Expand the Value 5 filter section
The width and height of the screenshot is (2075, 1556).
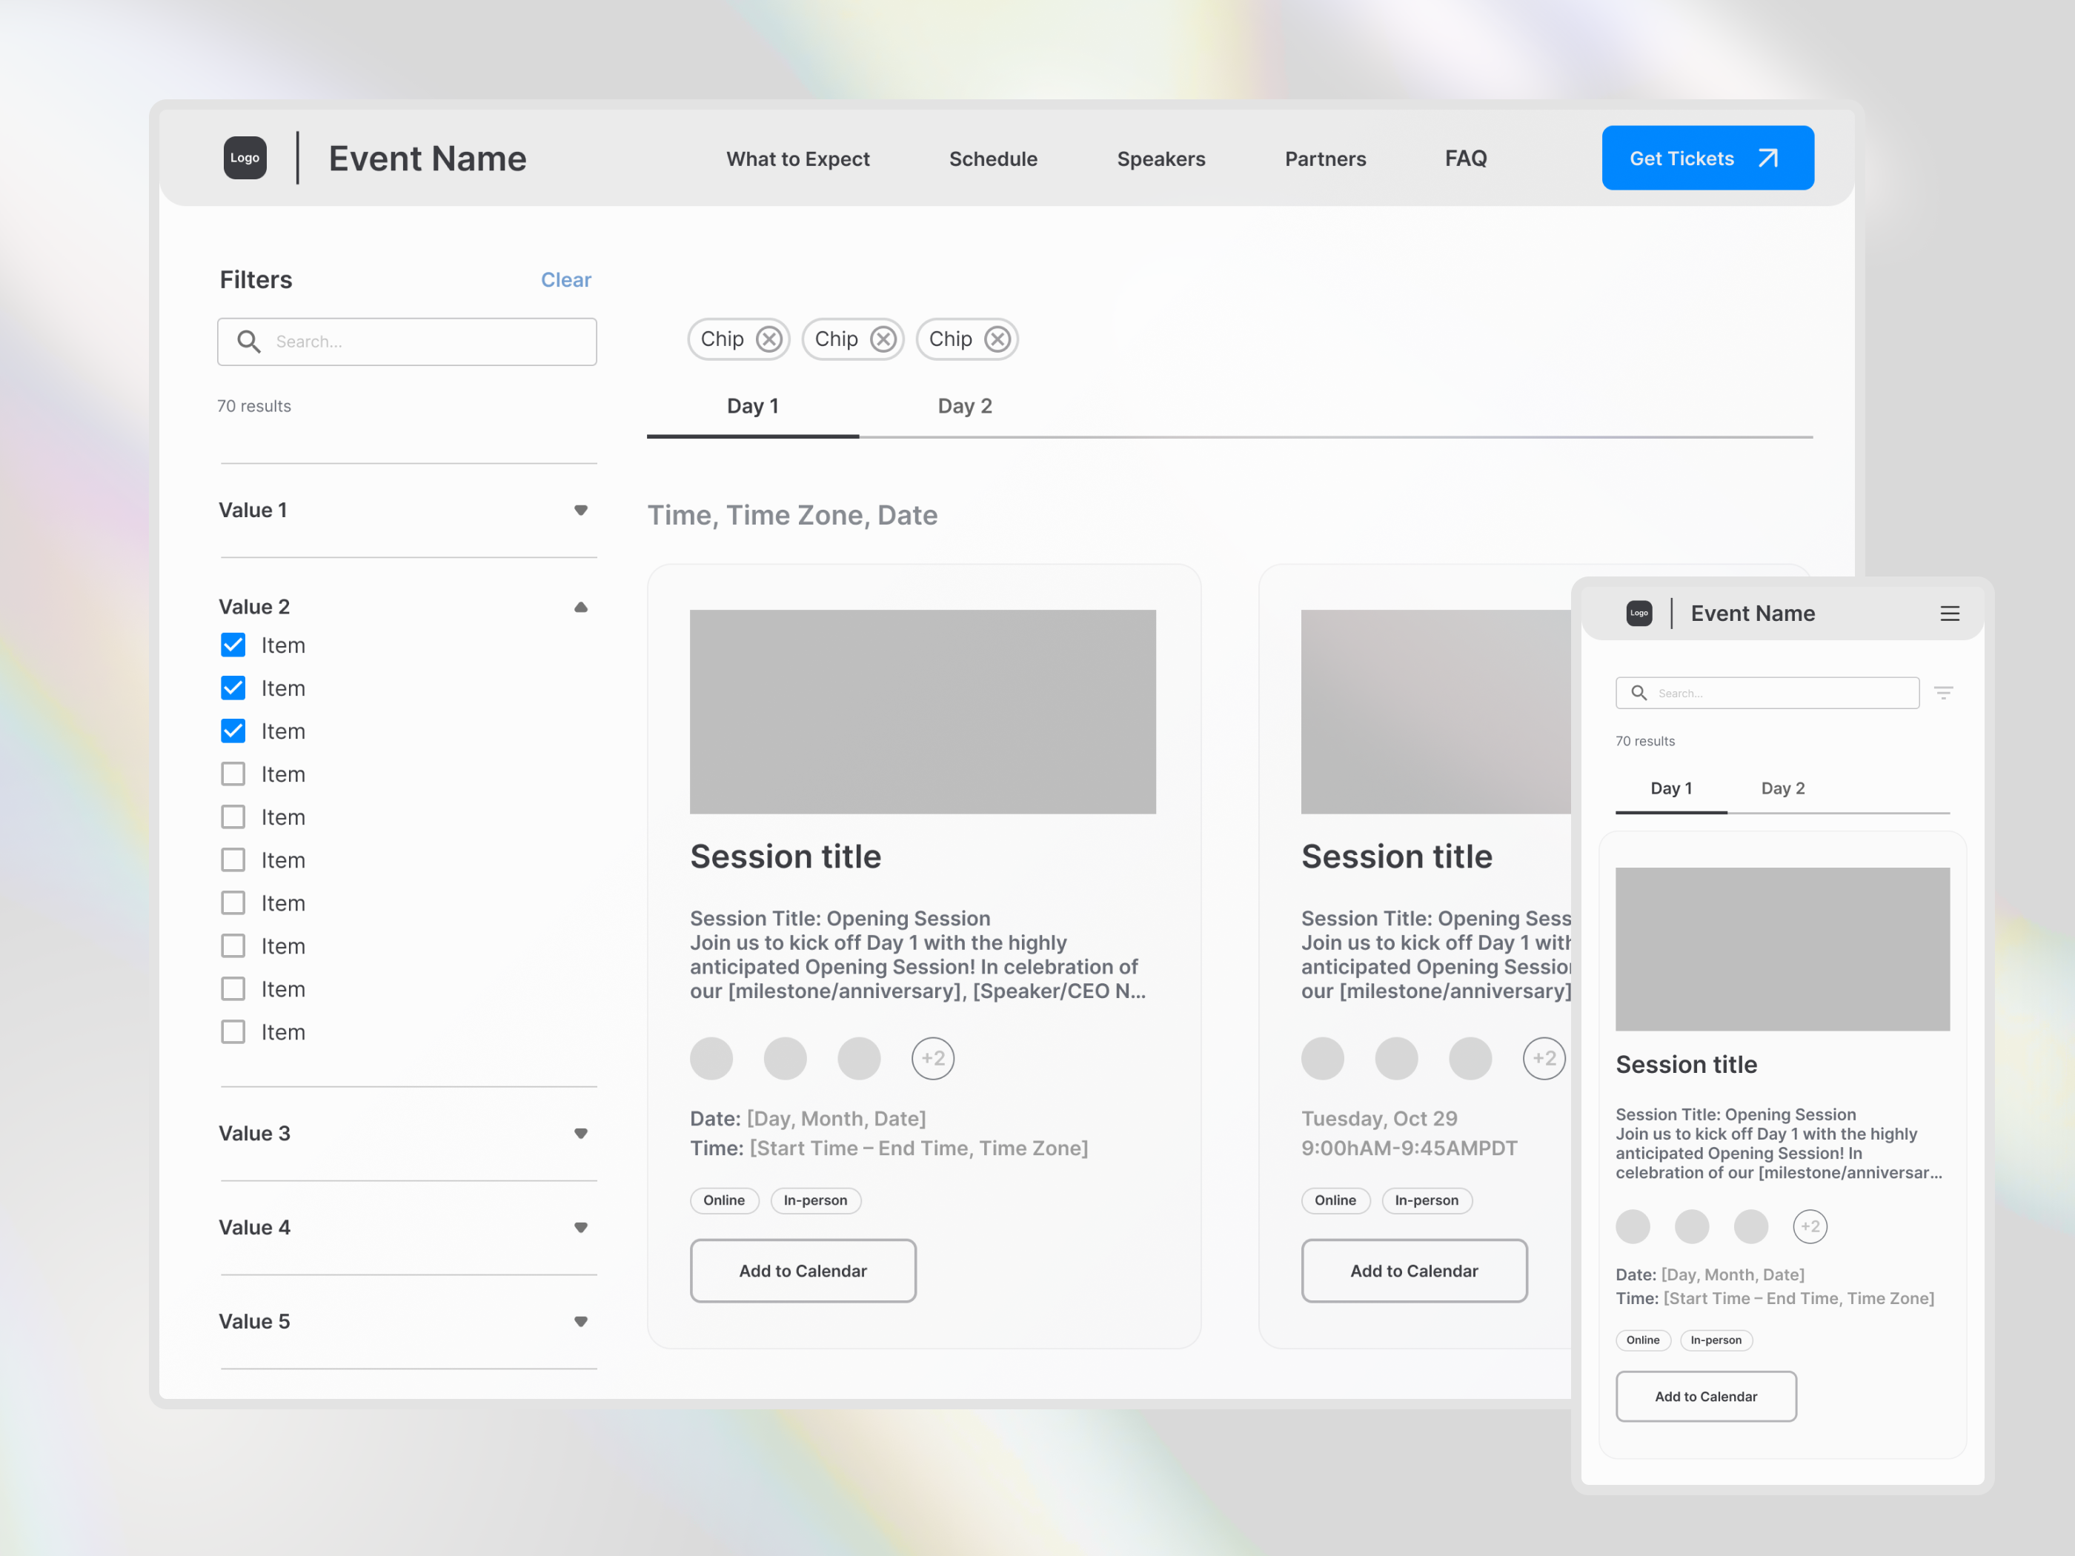pyautogui.click(x=582, y=1322)
